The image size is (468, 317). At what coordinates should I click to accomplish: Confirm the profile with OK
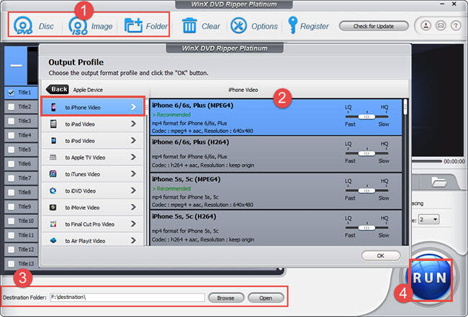click(381, 256)
